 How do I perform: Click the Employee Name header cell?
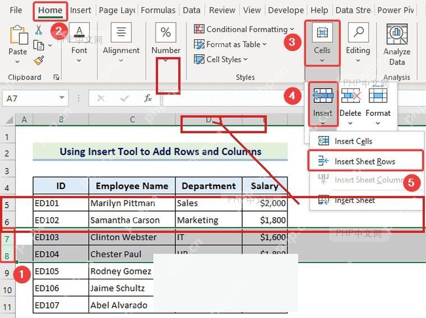coord(132,186)
